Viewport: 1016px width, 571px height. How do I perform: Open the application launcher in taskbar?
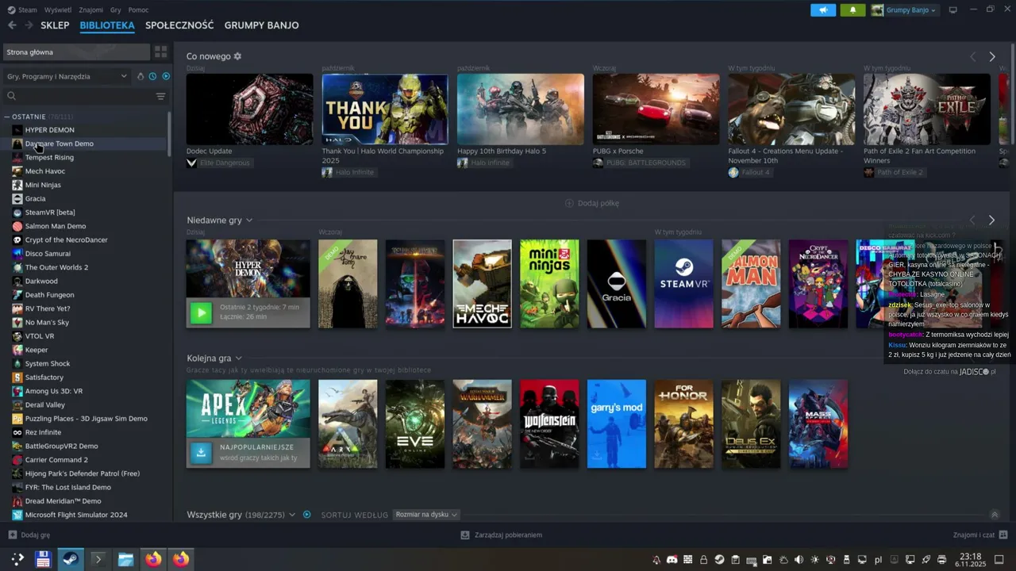point(17,559)
